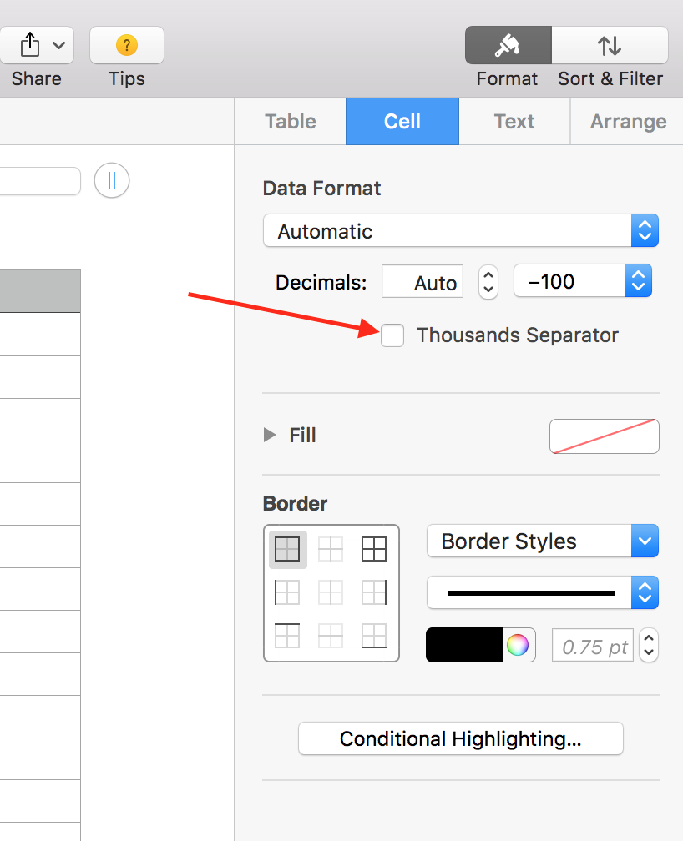Open the Share toolbar button

tap(36, 45)
